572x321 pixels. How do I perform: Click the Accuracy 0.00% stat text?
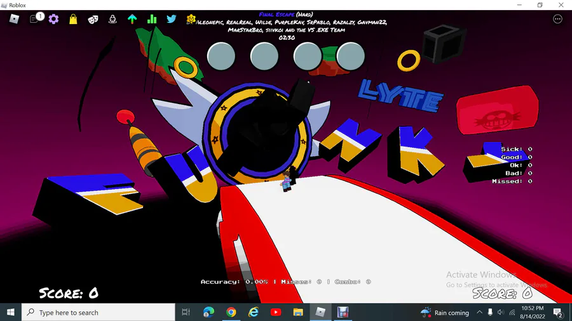point(234,282)
